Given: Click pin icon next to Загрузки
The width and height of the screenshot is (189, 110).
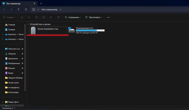Looking at the screenshot, I should [x=22, y=54].
